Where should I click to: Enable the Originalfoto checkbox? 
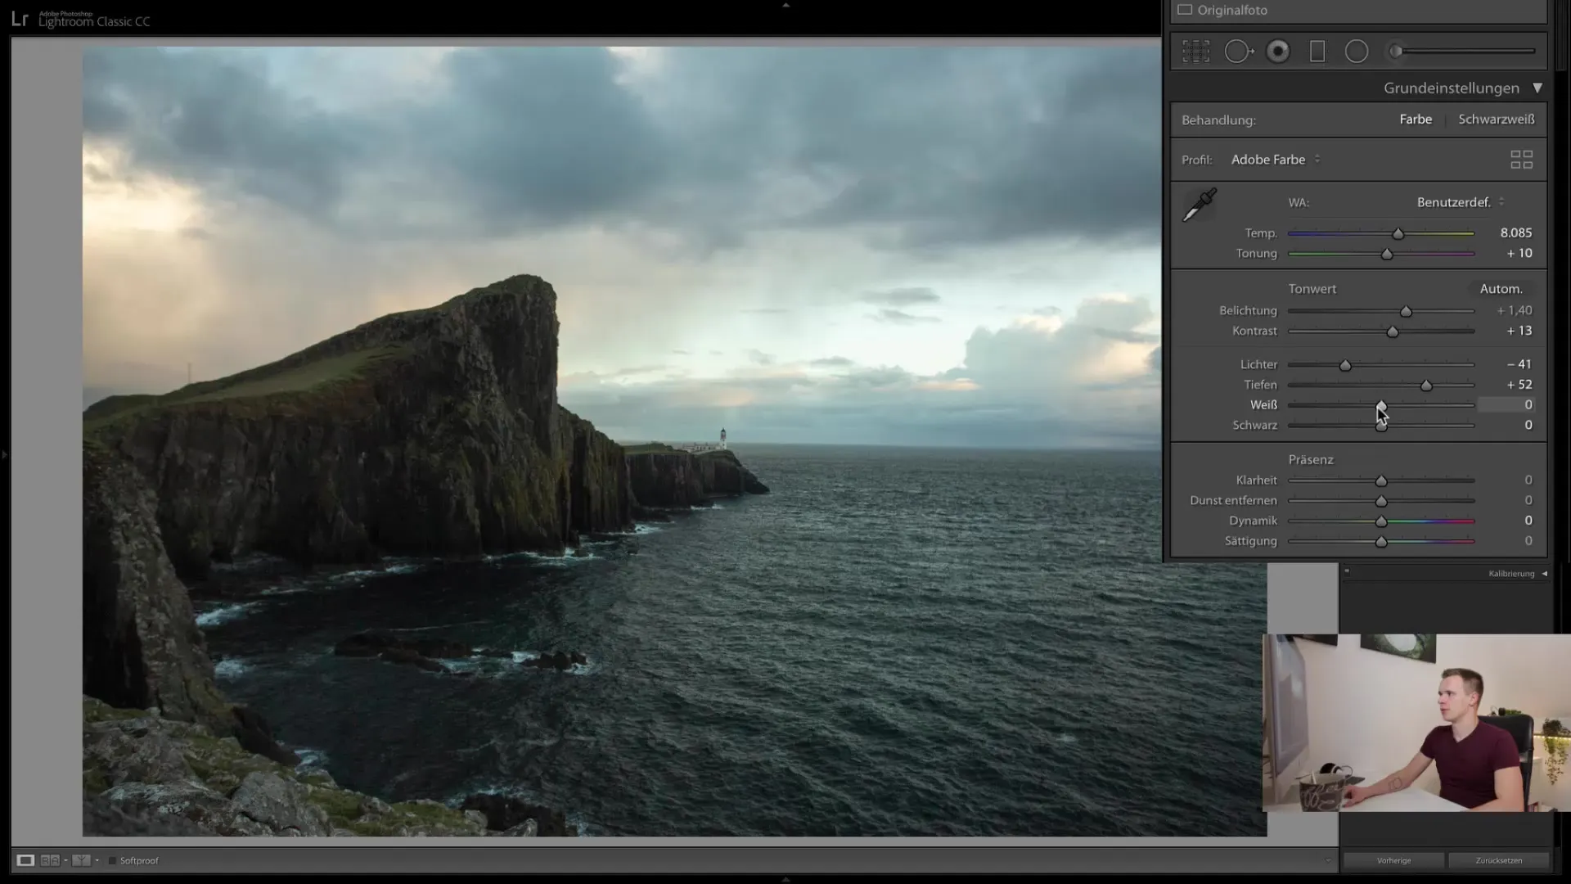click(x=1185, y=10)
